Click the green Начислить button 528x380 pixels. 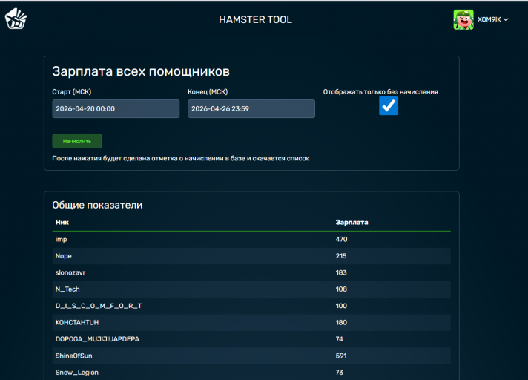pyautogui.click(x=77, y=141)
